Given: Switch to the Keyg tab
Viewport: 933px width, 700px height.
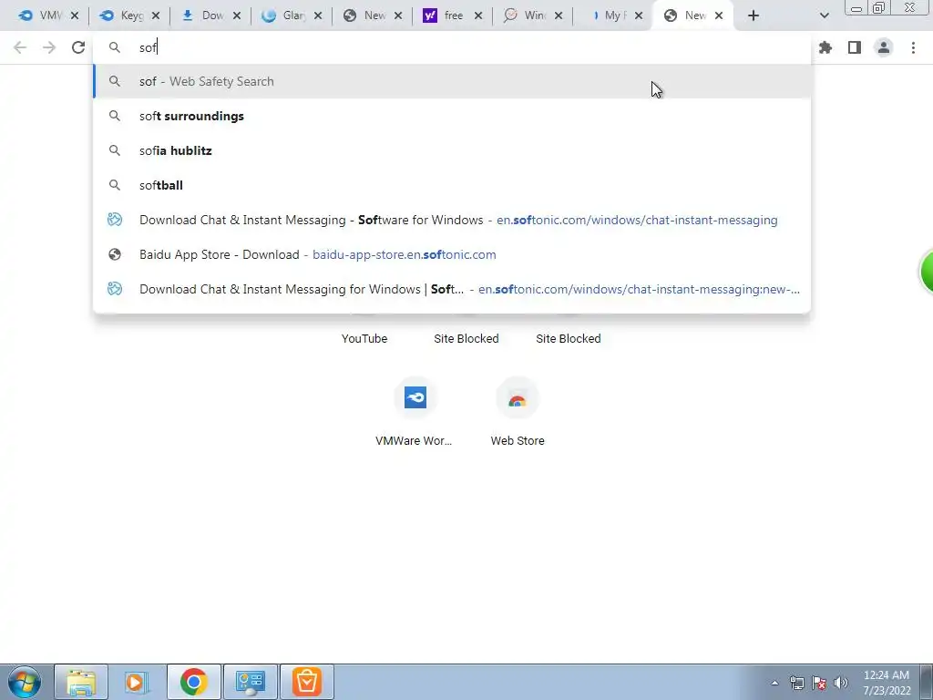Looking at the screenshot, I should tap(122, 15).
